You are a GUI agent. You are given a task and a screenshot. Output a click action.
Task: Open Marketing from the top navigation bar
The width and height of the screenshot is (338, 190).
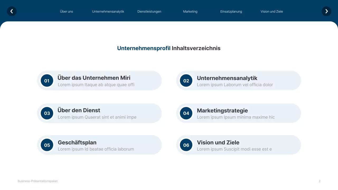pyautogui.click(x=190, y=11)
